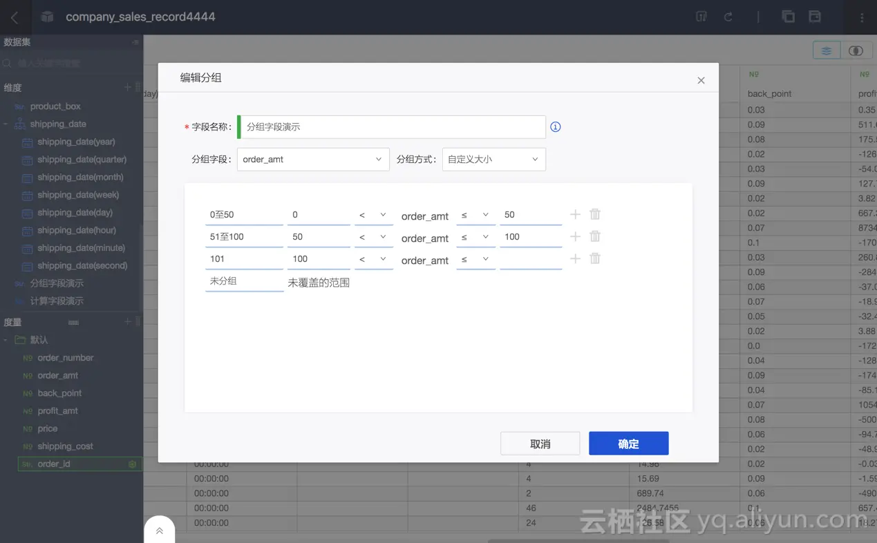Select order_number in the measures list

click(x=66, y=358)
